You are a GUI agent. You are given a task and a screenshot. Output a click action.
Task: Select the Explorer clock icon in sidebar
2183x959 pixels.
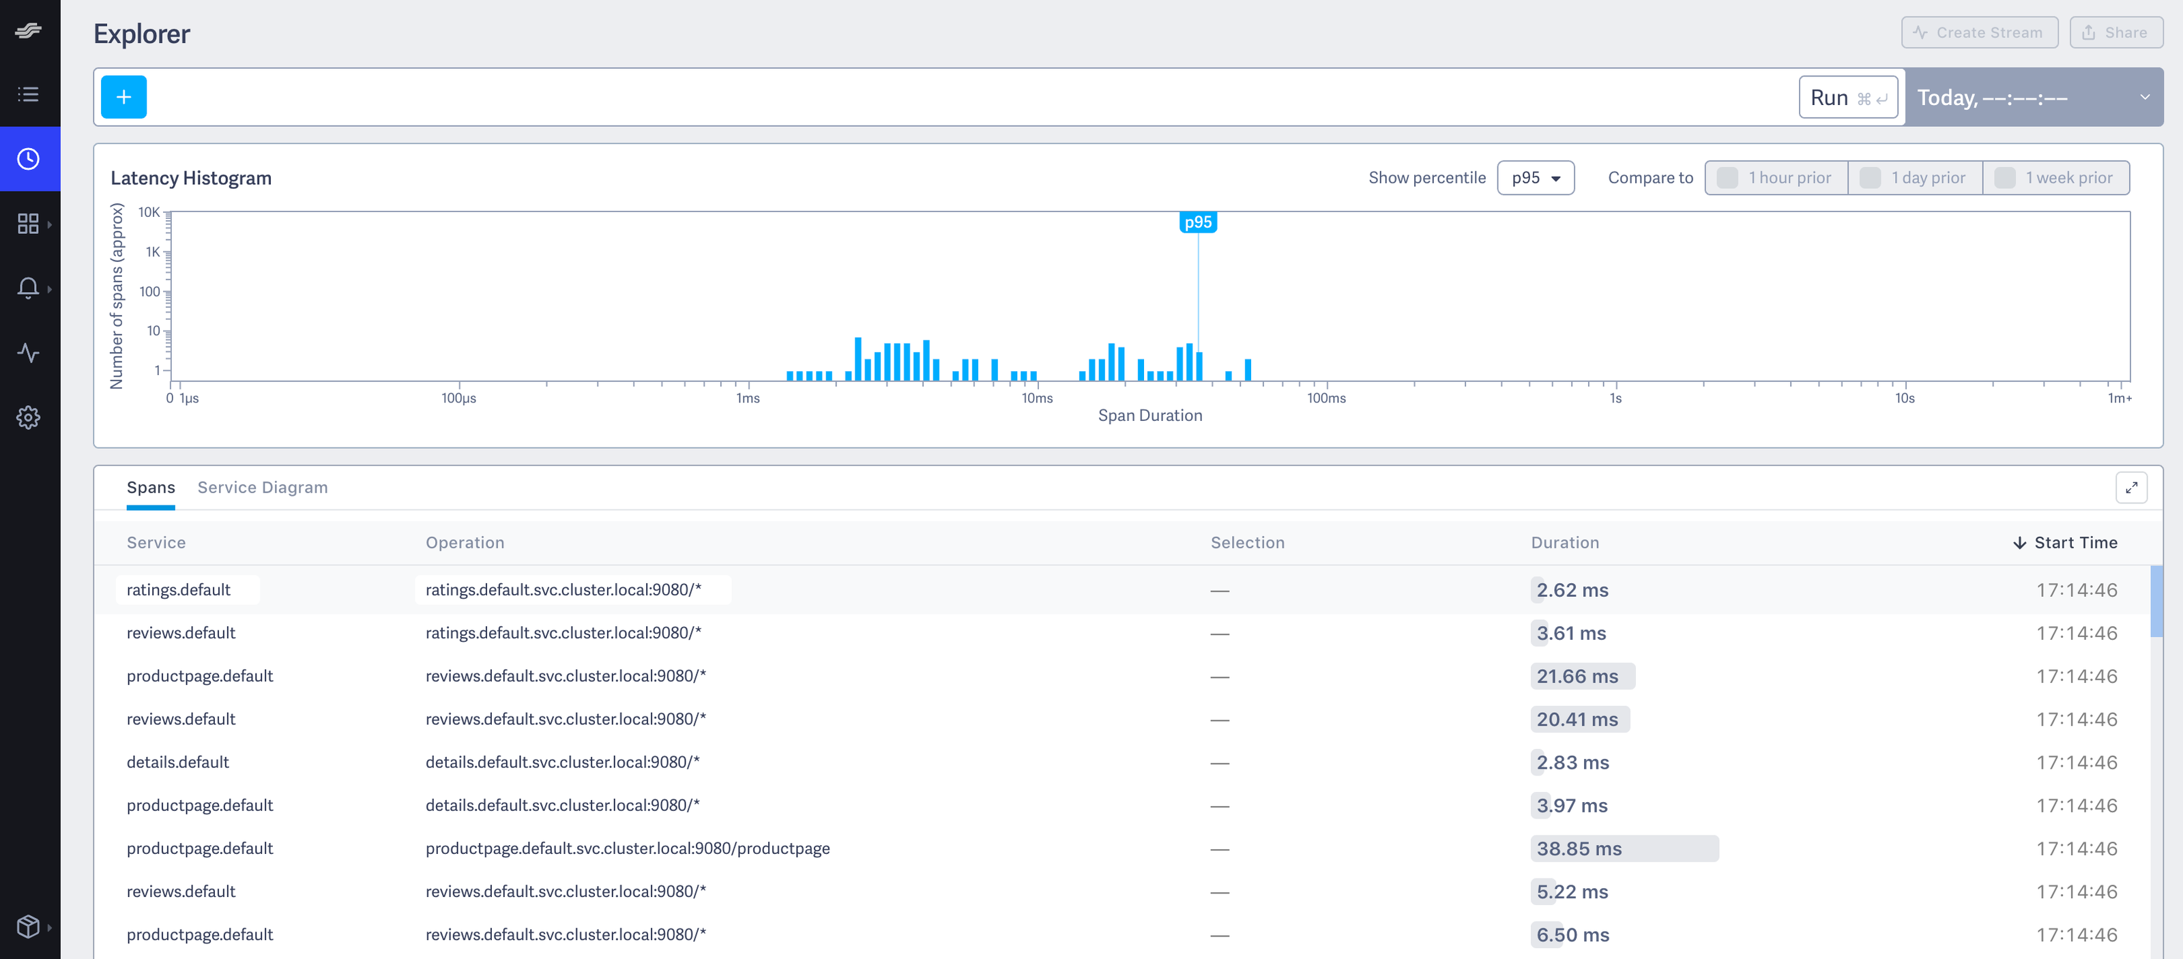pos(28,160)
